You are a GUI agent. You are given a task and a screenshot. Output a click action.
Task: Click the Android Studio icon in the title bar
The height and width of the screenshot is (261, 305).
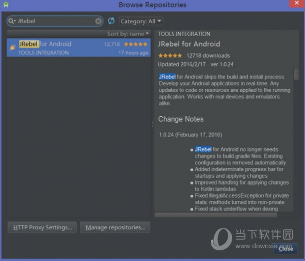[x=6, y=5]
